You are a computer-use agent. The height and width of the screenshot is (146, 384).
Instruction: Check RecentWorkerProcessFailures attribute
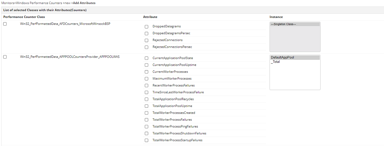pyautogui.click(x=147, y=85)
